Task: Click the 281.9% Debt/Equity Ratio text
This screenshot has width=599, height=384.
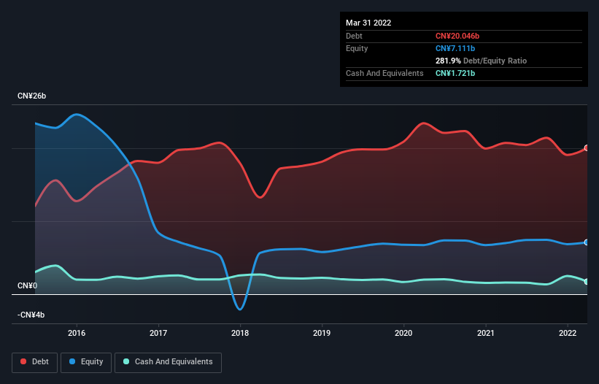Action: click(481, 61)
